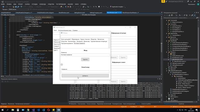This screenshot has height=112, width=200.
Task: Select Книги для детей in the genre list
Action: [66, 40]
